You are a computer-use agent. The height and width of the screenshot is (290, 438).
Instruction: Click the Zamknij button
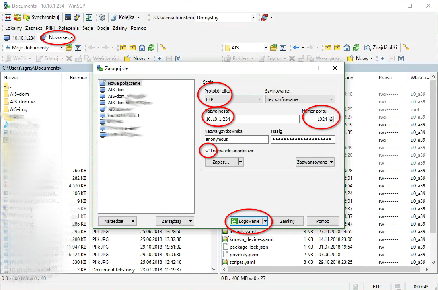pos(287,221)
